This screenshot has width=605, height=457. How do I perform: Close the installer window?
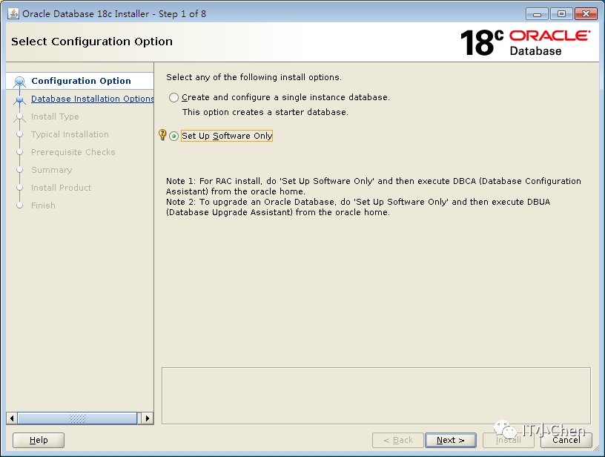pyautogui.click(x=586, y=14)
